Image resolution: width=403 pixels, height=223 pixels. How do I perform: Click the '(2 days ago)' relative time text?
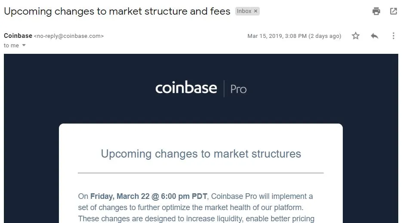[x=325, y=36]
